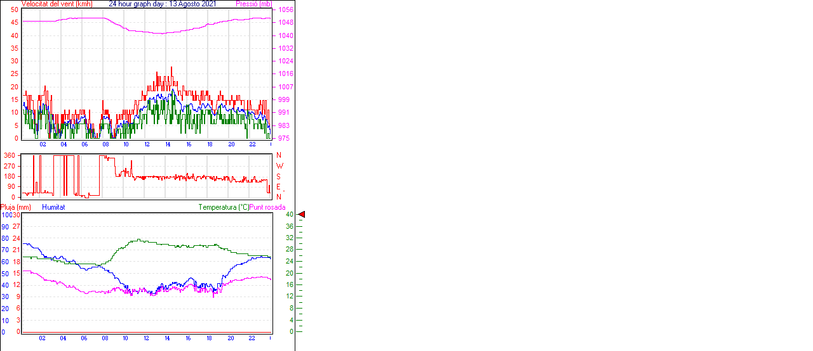Click the 360 value on wind direction axis

click(x=10, y=155)
